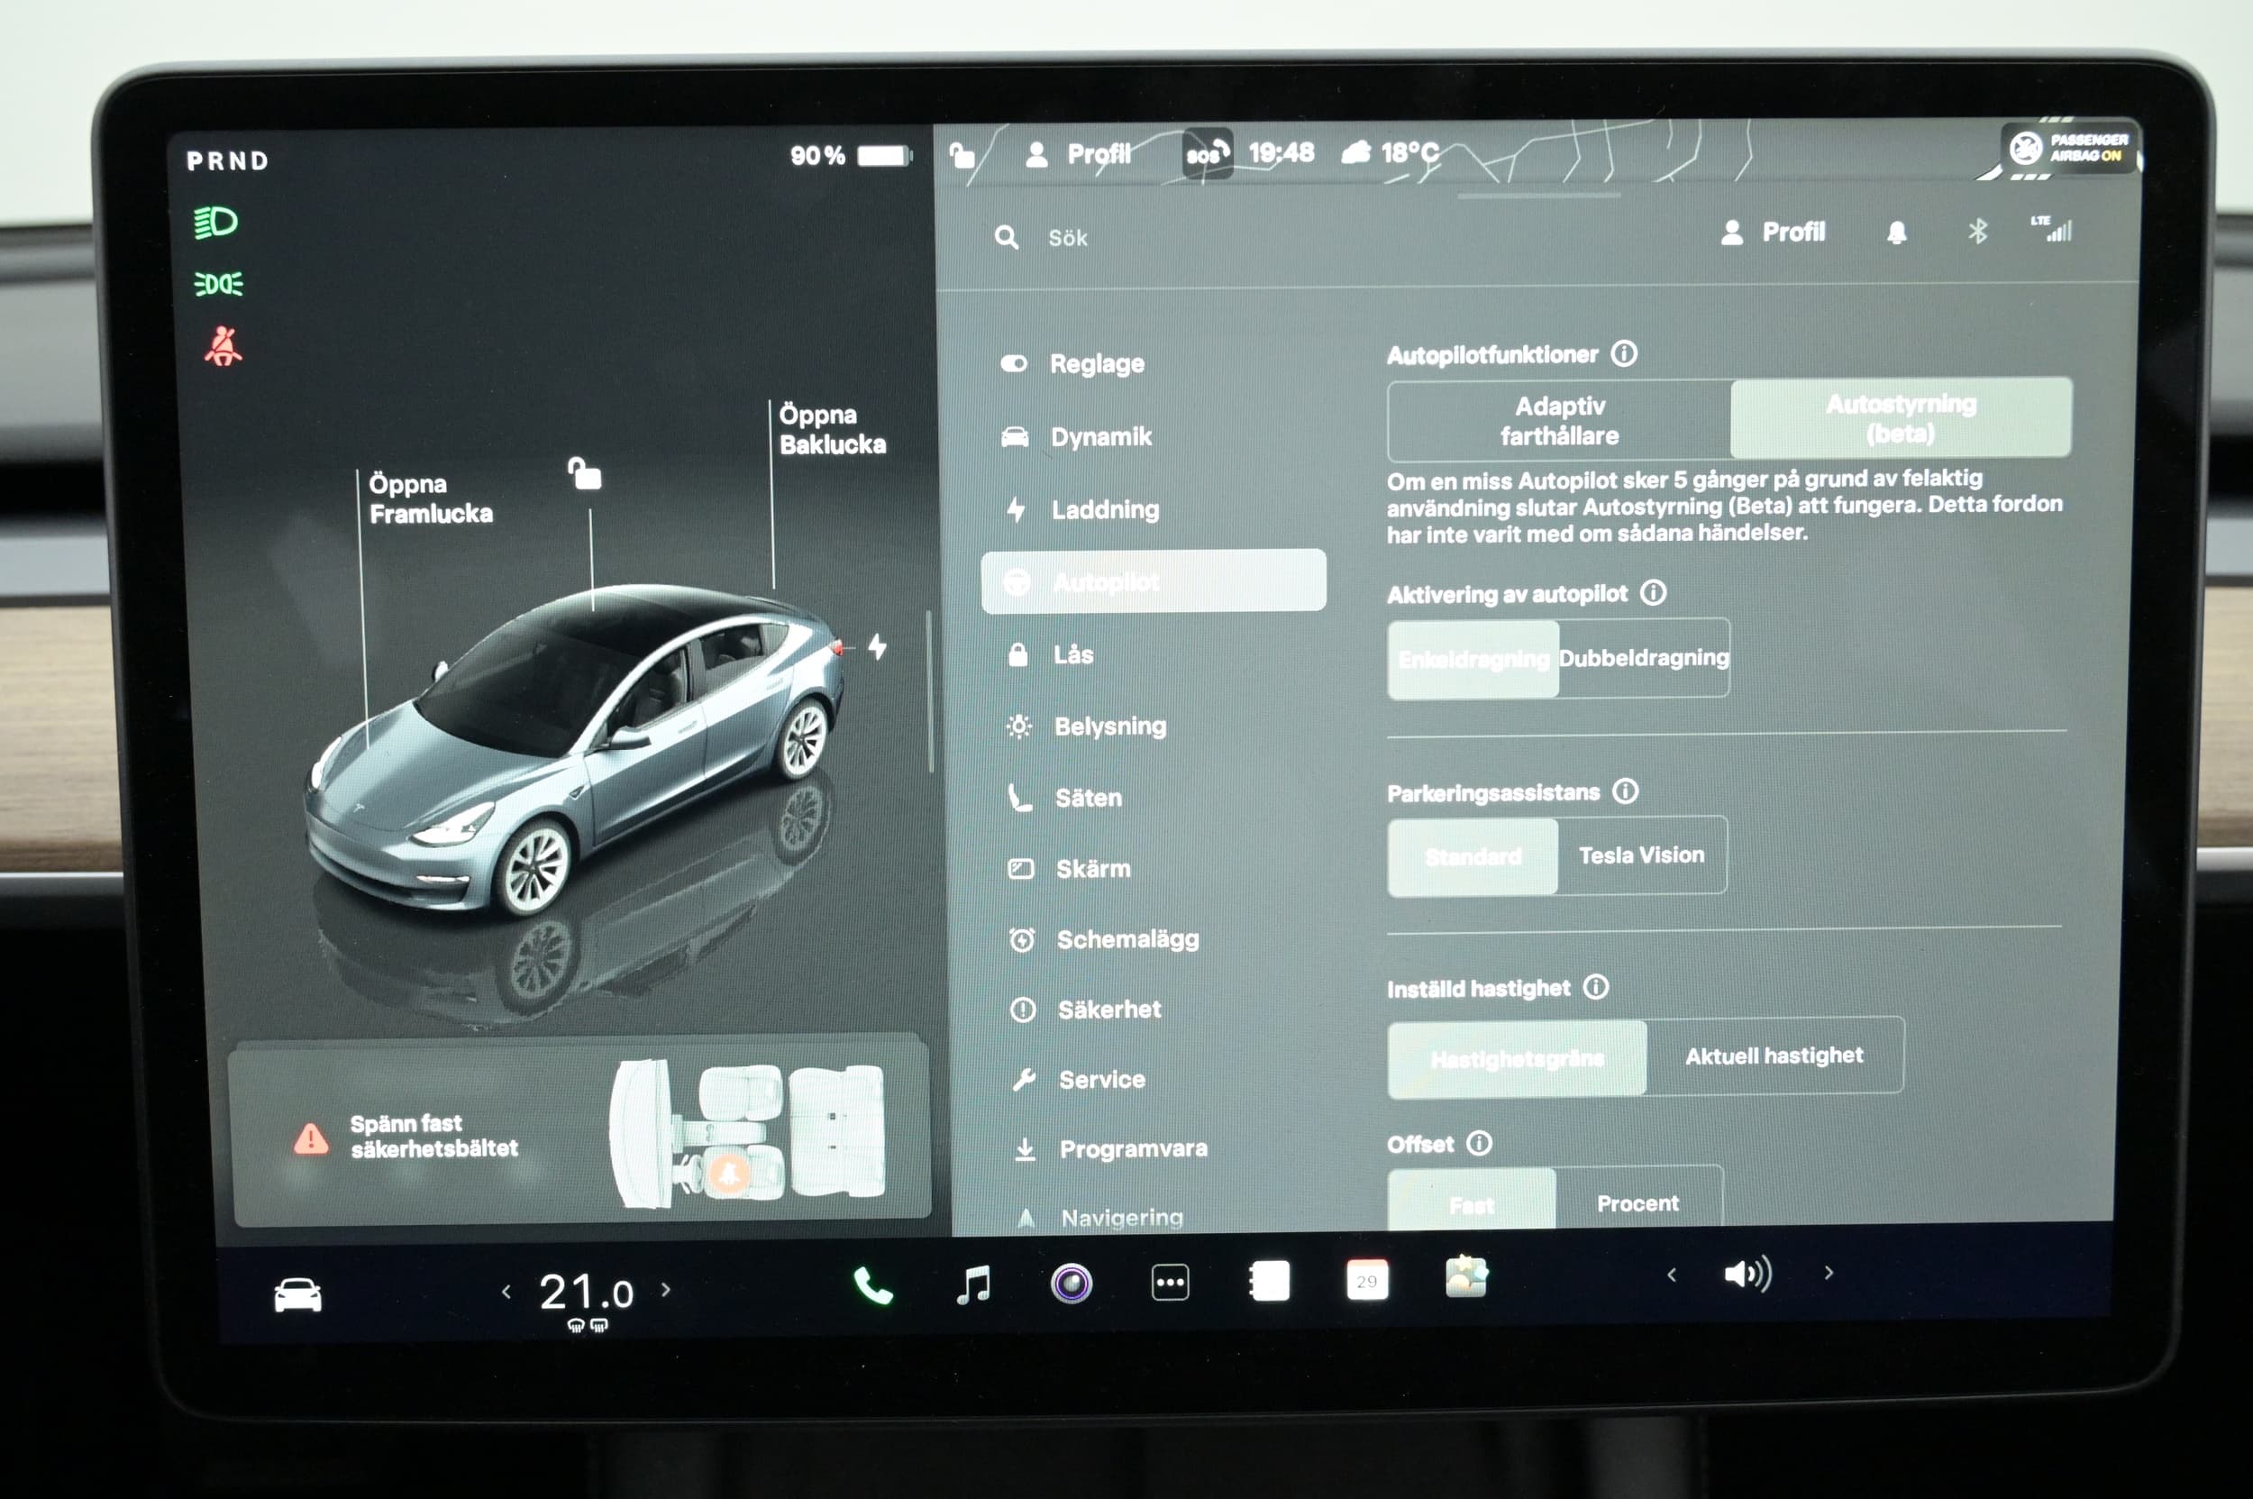Open Profil in top status bar

1078,154
